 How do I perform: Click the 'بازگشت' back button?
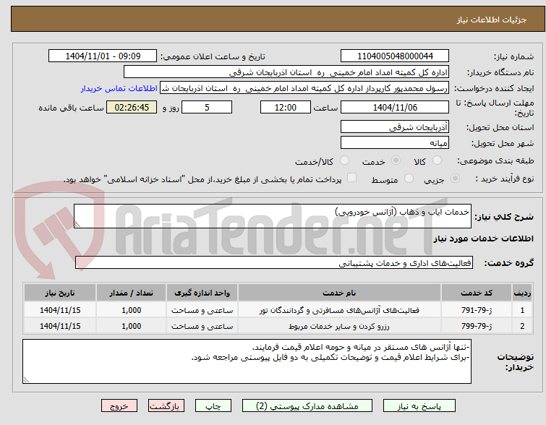click(x=166, y=406)
